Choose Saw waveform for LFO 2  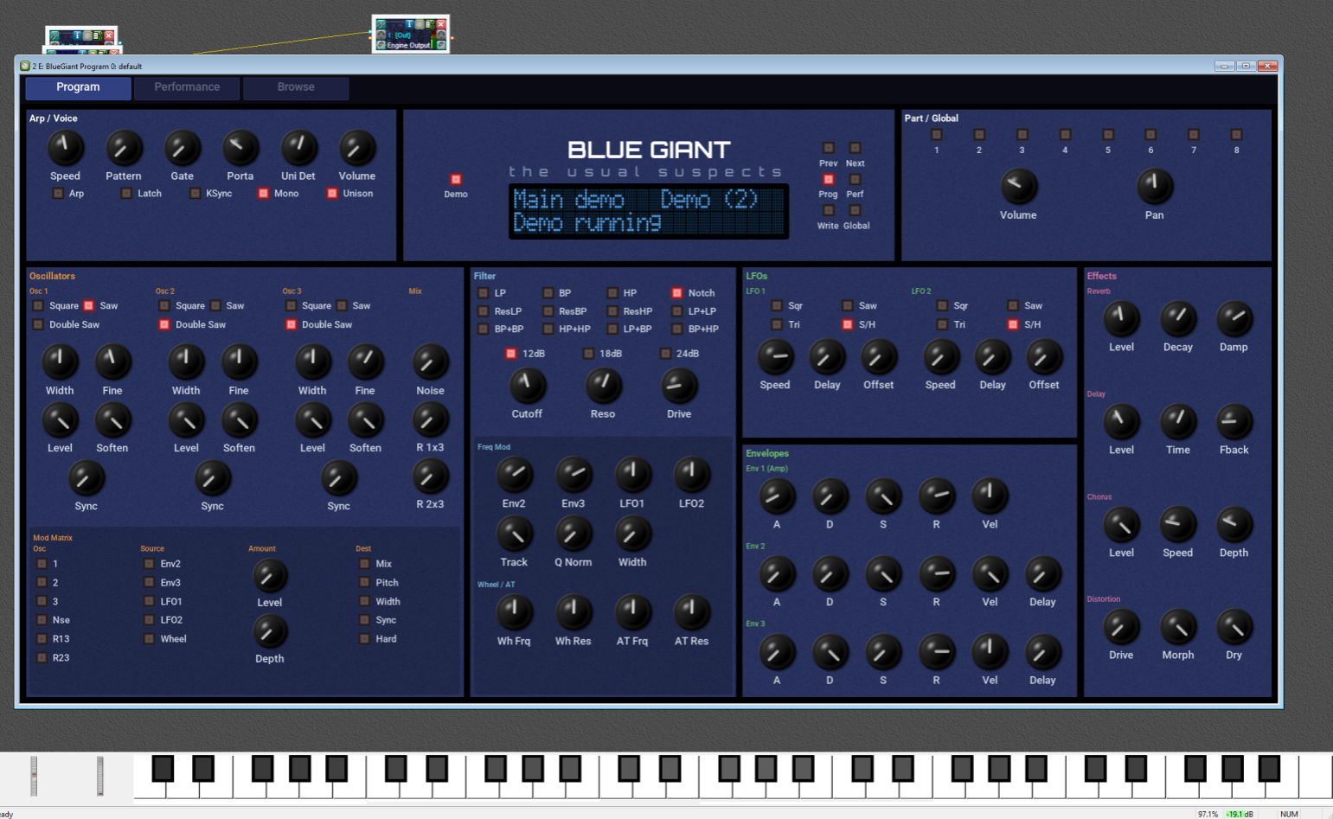1013,306
